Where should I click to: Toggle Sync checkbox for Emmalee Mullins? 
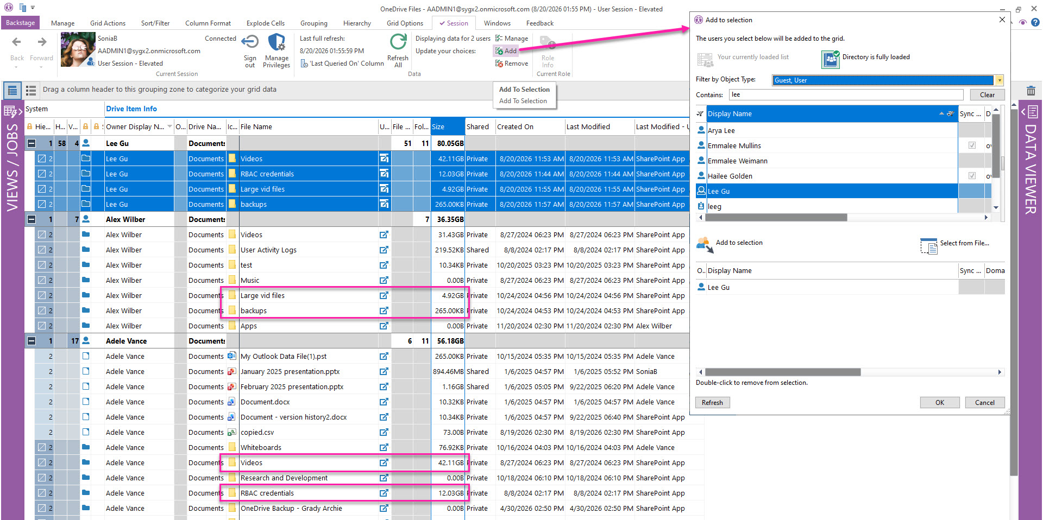972,145
